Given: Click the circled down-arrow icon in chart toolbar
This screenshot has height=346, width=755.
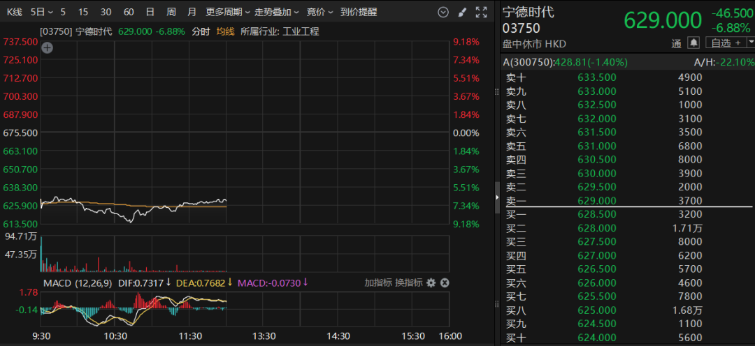Looking at the screenshot, I should coord(443,13).
